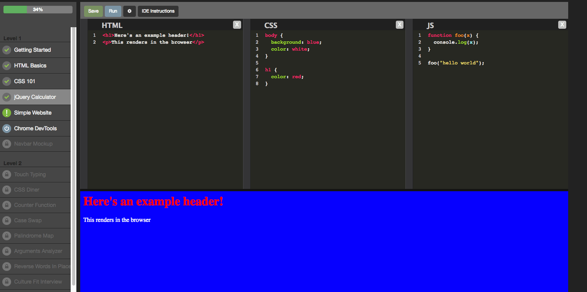Click the red example header in preview
587x292 pixels.
pyautogui.click(x=153, y=201)
